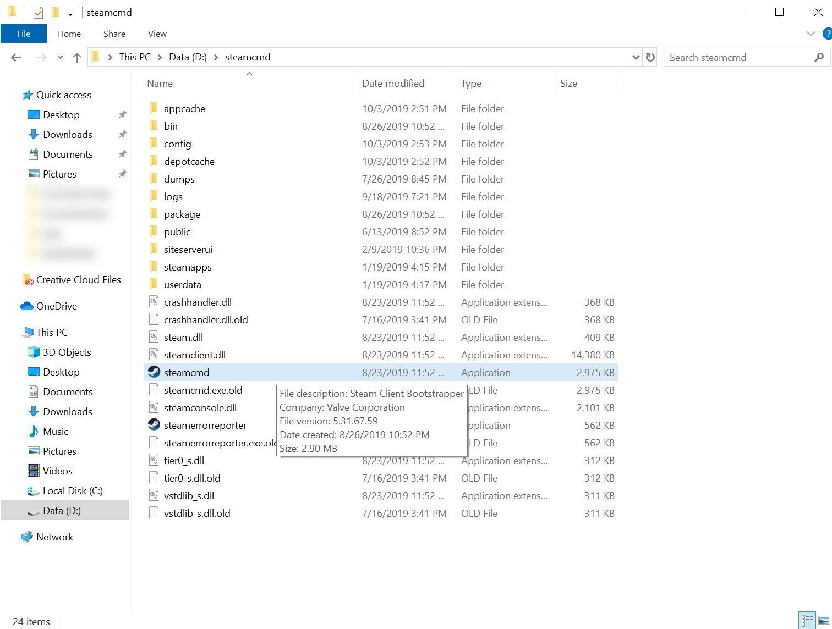
Task: Click the Back navigation arrow
Action: (x=16, y=57)
